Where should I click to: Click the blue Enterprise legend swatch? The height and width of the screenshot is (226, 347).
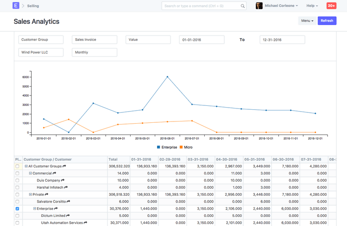pyautogui.click(x=159, y=147)
